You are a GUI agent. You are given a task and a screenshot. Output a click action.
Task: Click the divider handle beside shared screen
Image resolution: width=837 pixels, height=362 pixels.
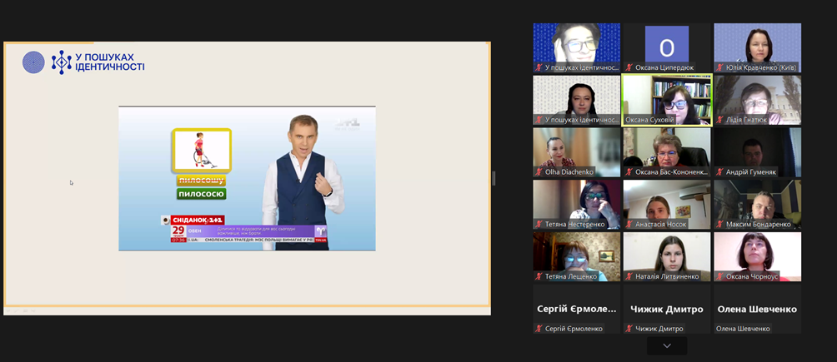coord(494,178)
